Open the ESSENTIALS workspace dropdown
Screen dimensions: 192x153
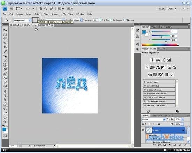tap(168, 9)
